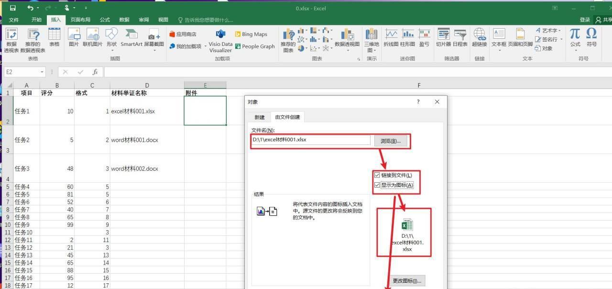The height and width of the screenshot is (289, 612).
Task: Click the Share (共享) button
Action: point(603,20)
